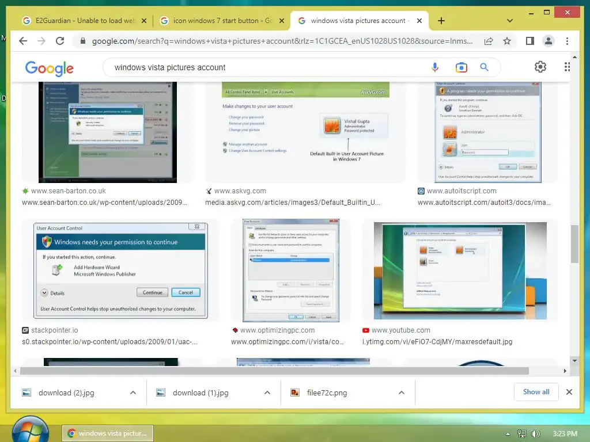
Task: Click the Chrome taskbar window button
Action: click(x=108, y=433)
